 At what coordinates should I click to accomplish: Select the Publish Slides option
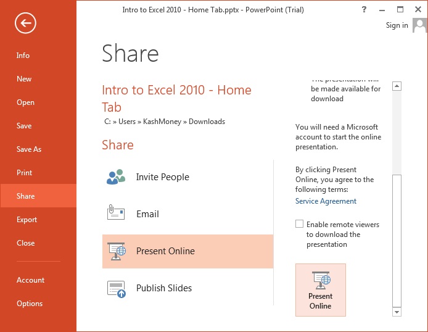coord(188,288)
